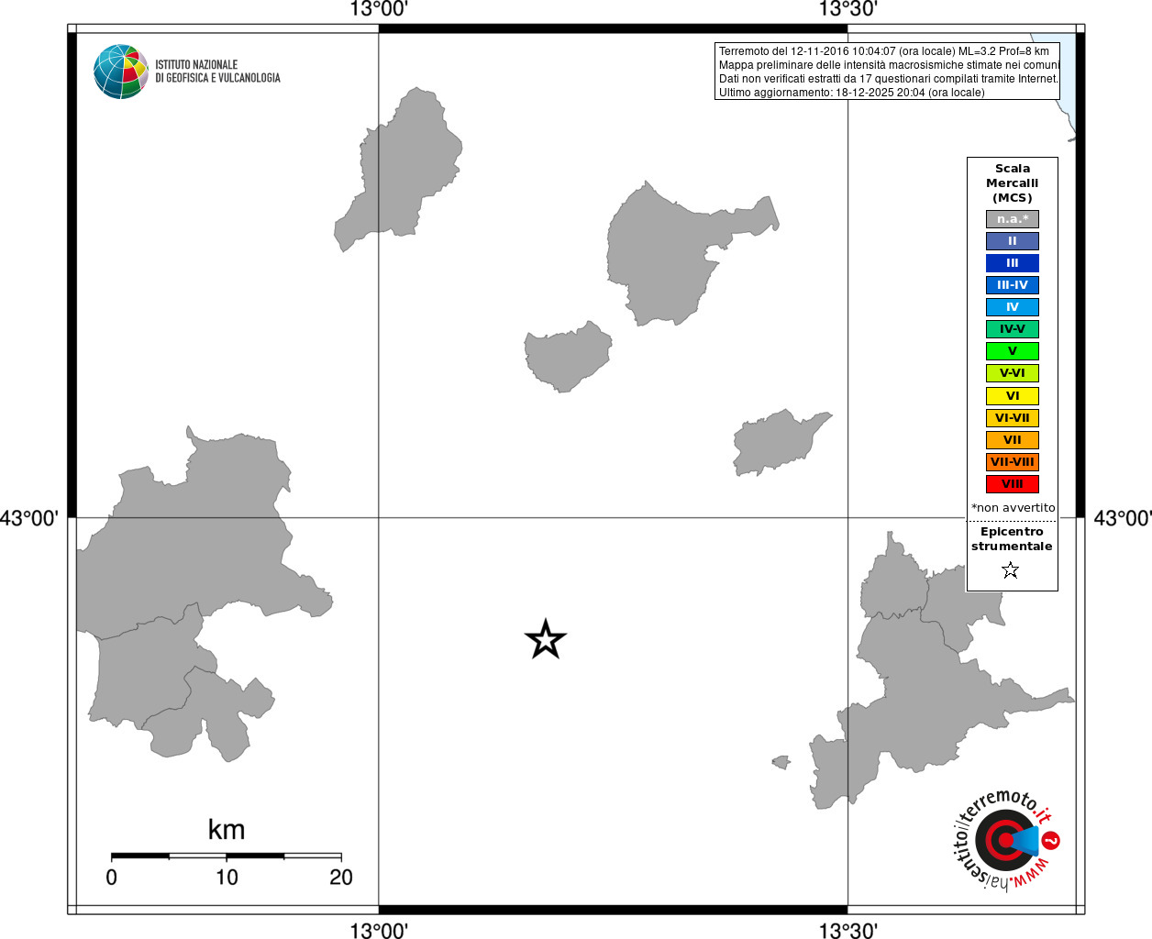Click the bottom 13°30' longitude label

pyautogui.click(x=848, y=931)
